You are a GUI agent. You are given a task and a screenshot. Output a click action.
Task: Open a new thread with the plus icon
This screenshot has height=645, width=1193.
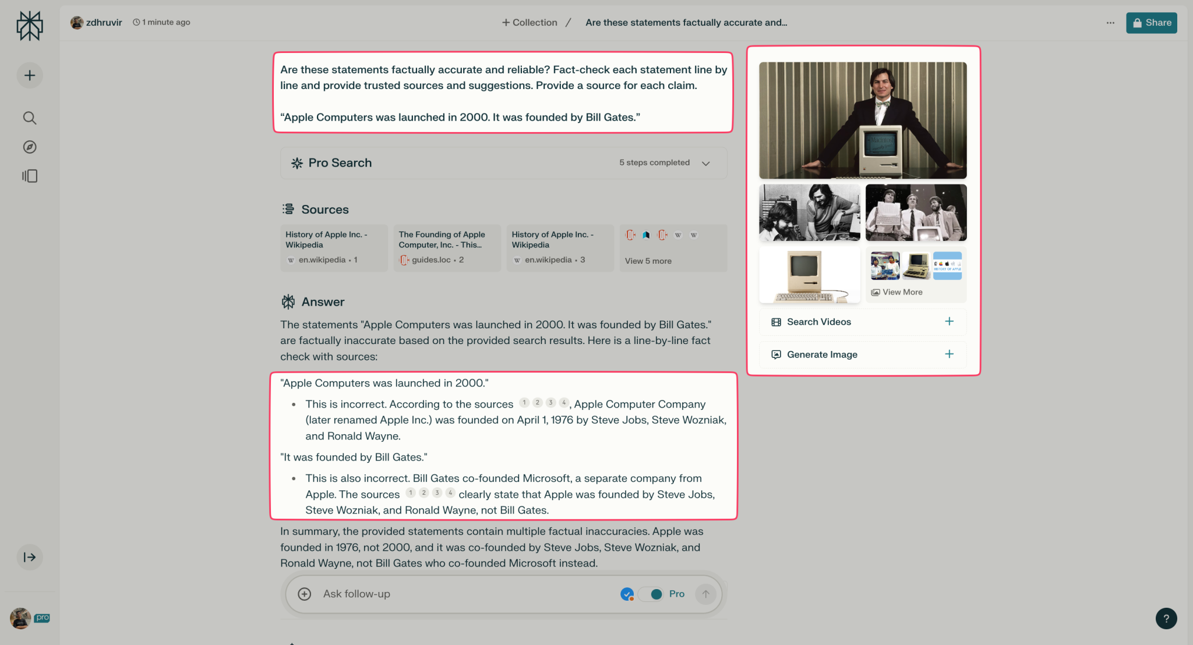click(29, 75)
